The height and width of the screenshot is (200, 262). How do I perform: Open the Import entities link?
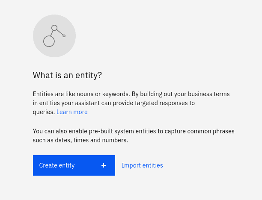(142, 165)
